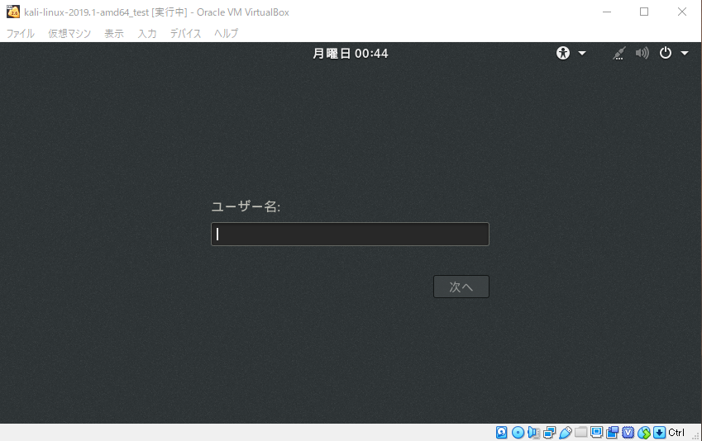
Task: Open the ファイル menu
Action: coord(20,34)
